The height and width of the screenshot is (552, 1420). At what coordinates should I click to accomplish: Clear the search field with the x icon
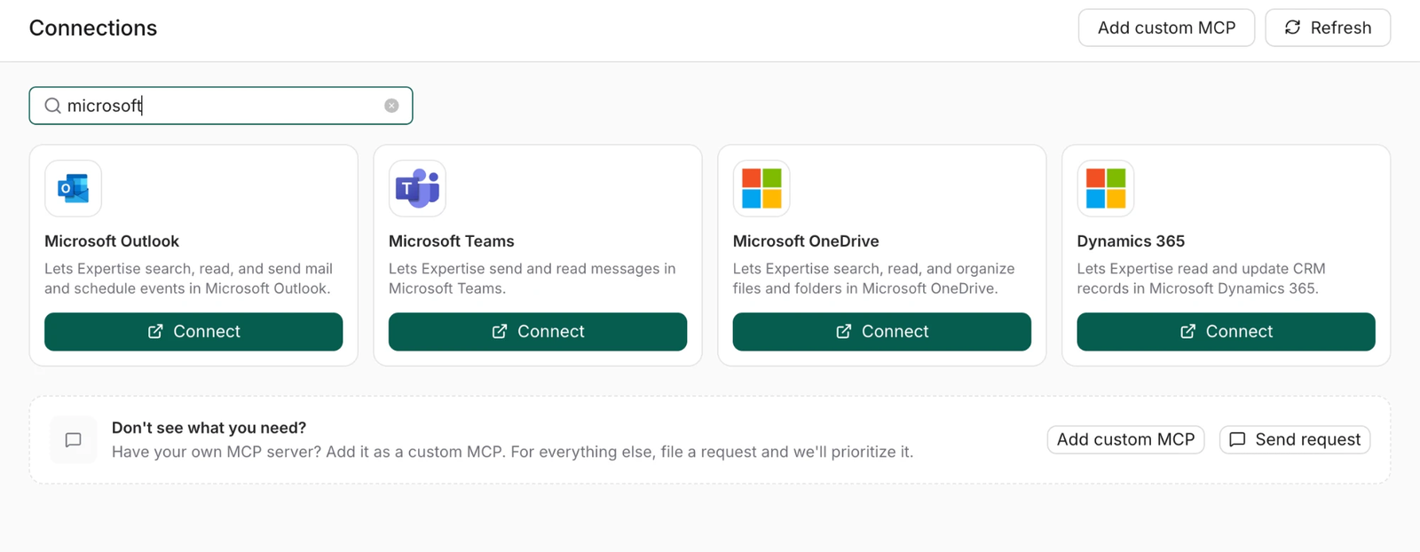pos(391,106)
